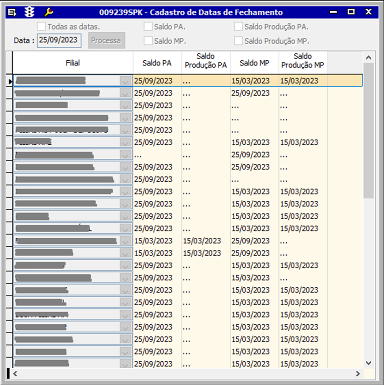The height and width of the screenshot is (385, 384).
Task: Click the '...' Saldo PA cell beside Saldo MP 25/09/2023
Action: pos(157,155)
